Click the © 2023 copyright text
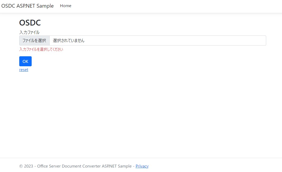This screenshot has height=172, width=282. click(26, 166)
